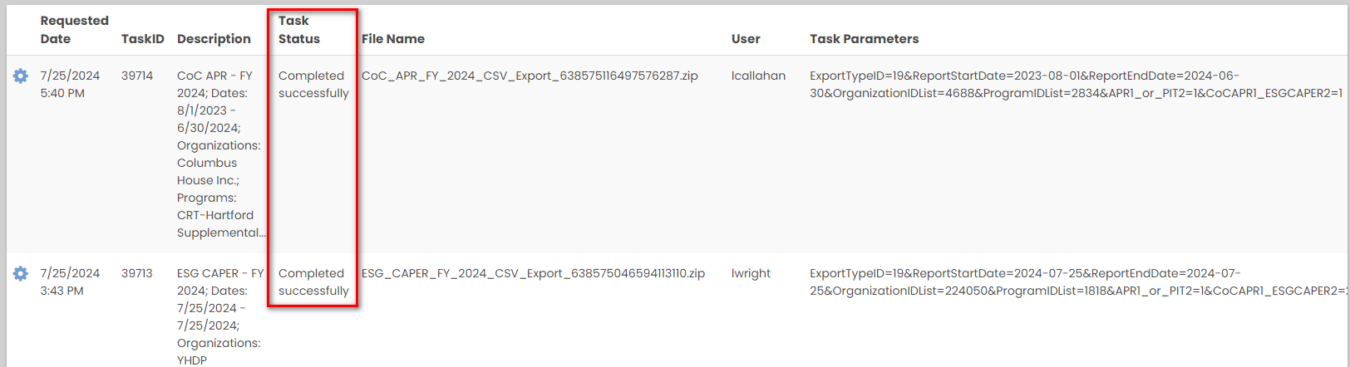
Task: Select the CoC APR description cell
Action: 219,154
